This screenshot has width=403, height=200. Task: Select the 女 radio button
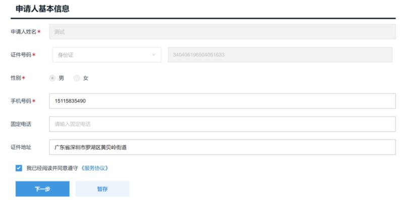click(77, 78)
